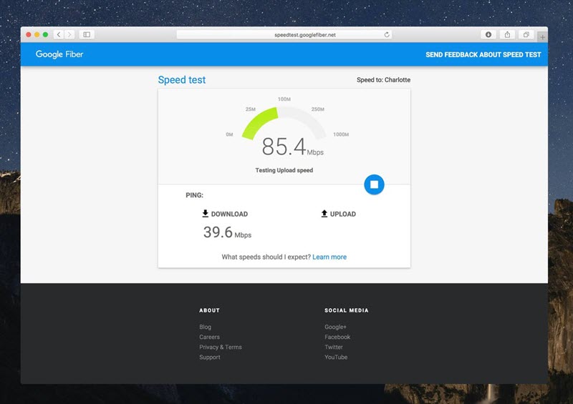View Privacy & Terms

tap(221, 347)
